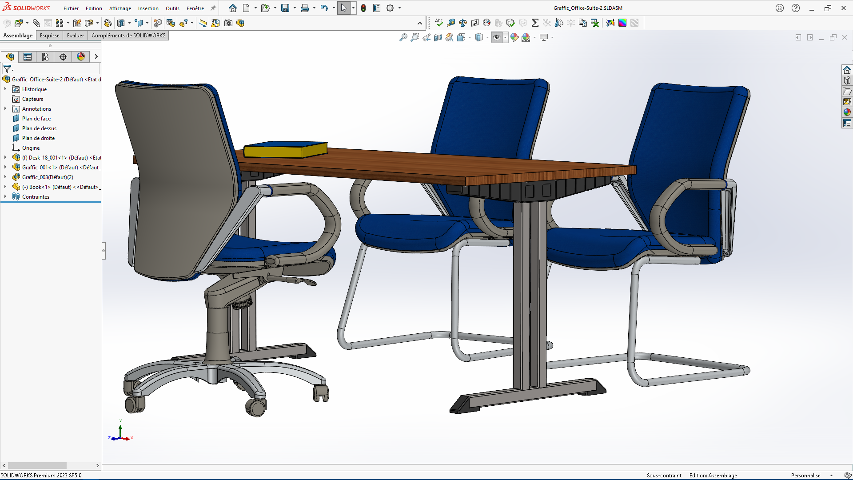
Task: Select Zoom to Fit magnifier icon
Action: pyautogui.click(x=403, y=38)
